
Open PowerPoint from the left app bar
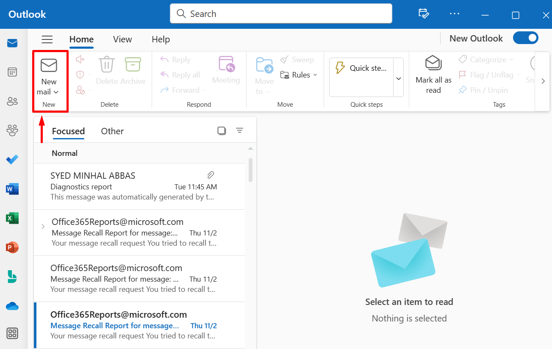12,247
